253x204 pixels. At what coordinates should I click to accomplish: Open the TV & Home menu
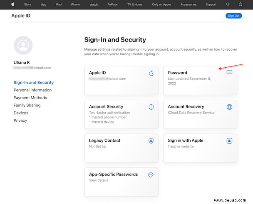coord(135,5)
